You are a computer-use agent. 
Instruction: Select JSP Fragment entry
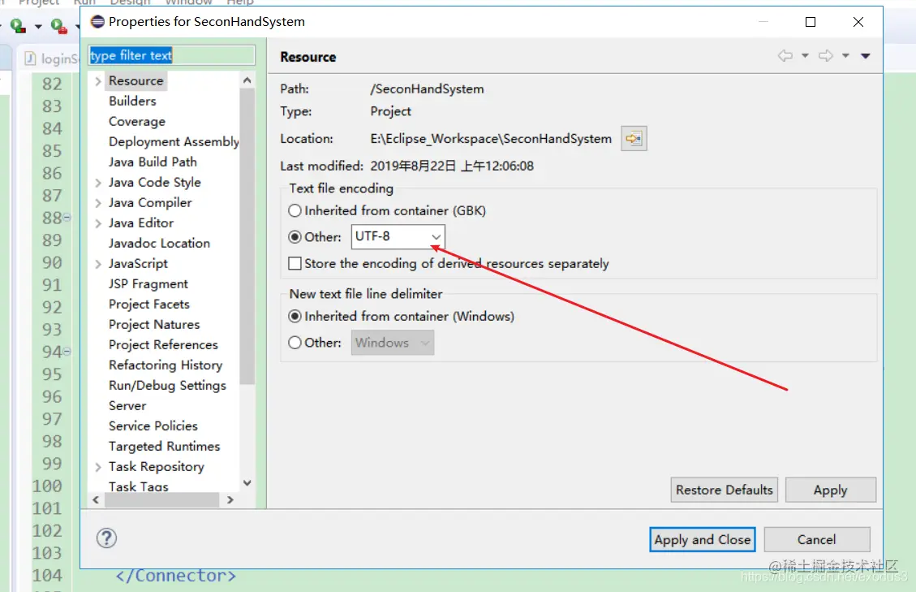pos(148,284)
